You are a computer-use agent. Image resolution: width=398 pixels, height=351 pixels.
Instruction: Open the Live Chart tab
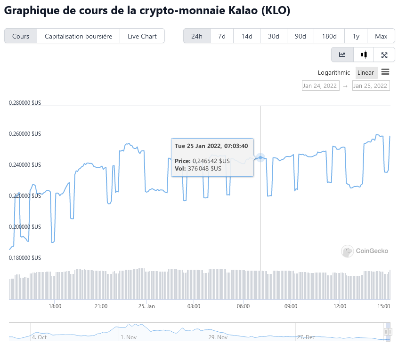coord(142,36)
